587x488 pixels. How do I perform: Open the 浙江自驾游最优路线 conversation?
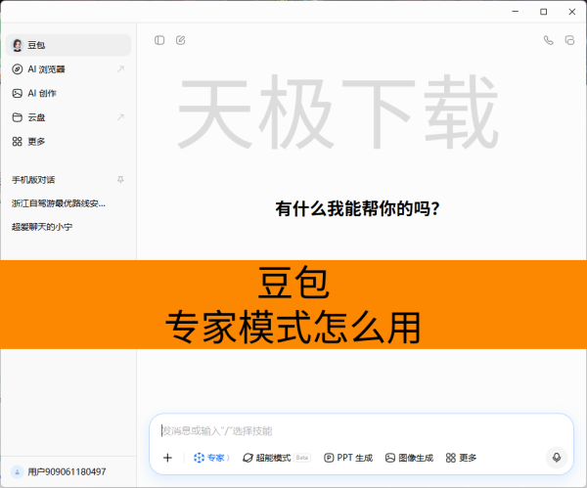click(59, 203)
